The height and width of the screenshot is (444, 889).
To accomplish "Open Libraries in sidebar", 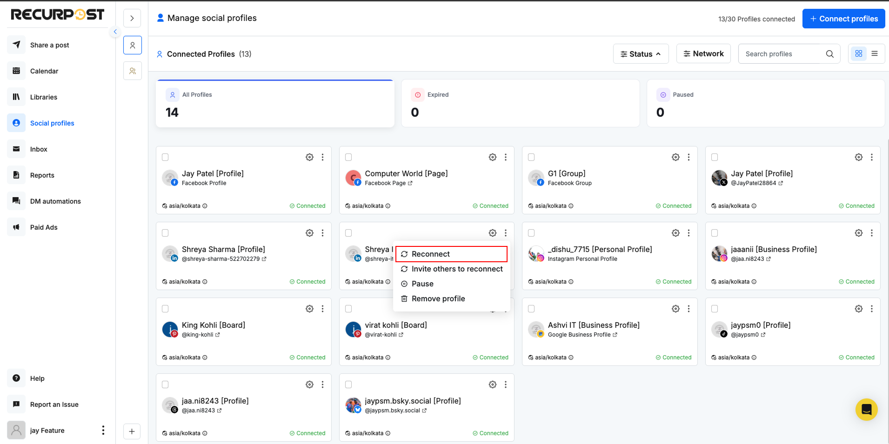I will (58, 97).
